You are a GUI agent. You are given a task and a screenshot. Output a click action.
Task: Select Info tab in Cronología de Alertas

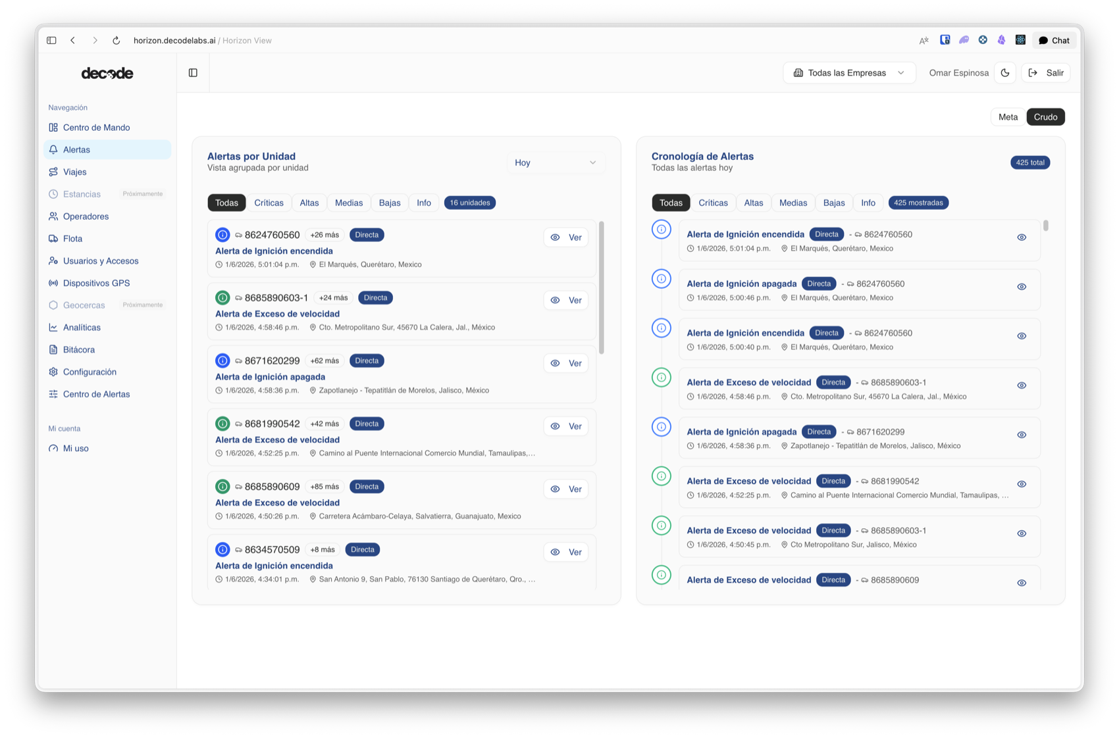pyautogui.click(x=868, y=203)
